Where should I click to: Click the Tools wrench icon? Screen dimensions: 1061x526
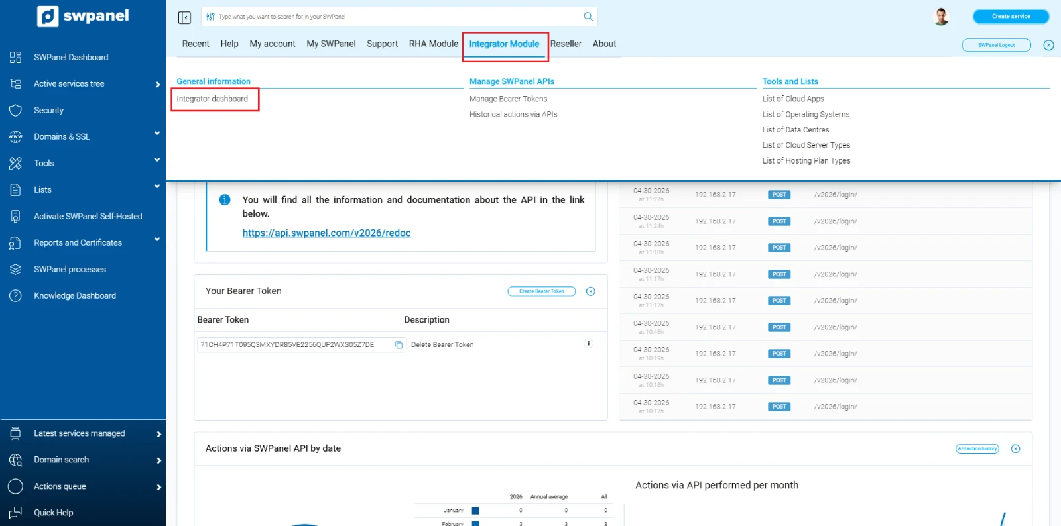(15, 163)
